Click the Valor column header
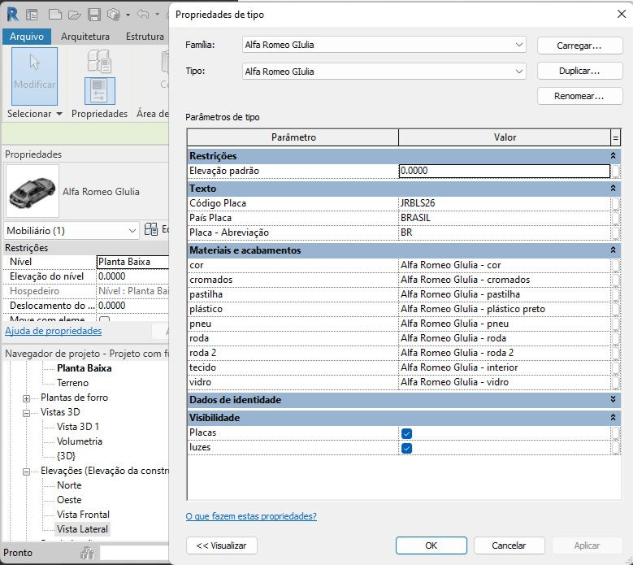This screenshot has width=633, height=565. 505,137
